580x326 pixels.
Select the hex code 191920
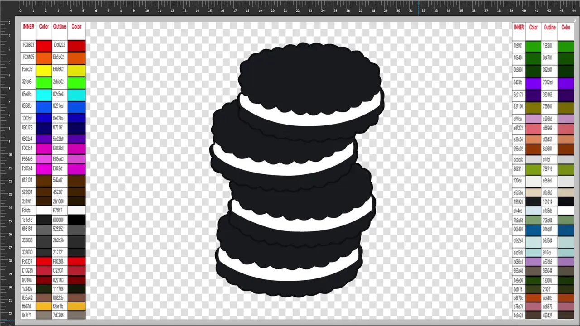click(x=518, y=202)
